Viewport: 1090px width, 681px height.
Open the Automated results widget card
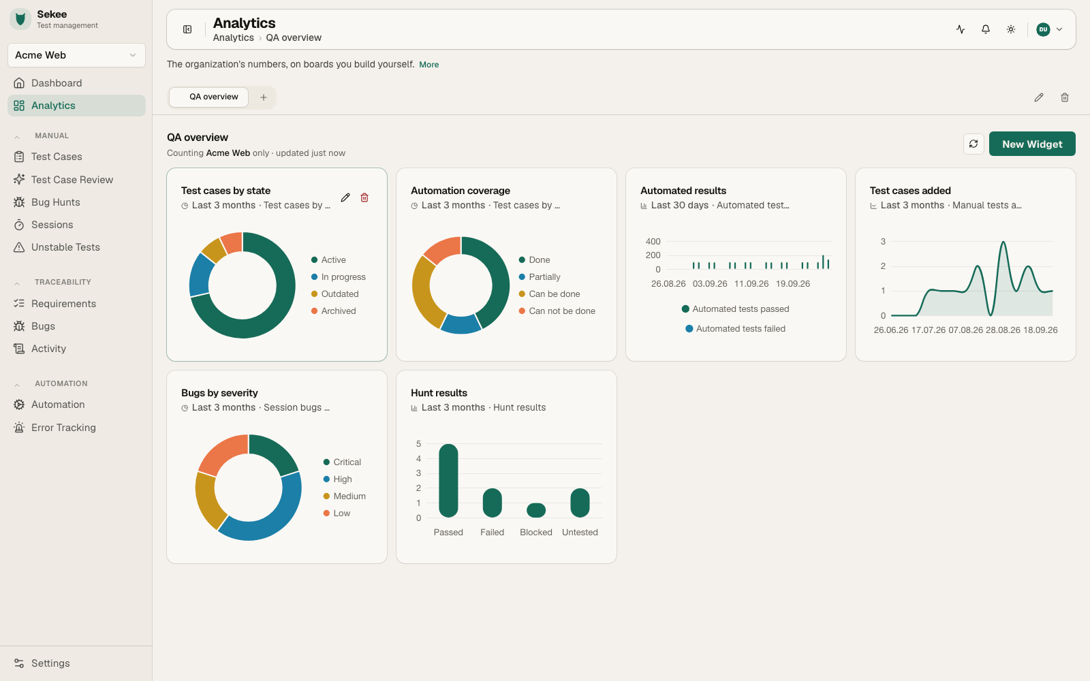click(x=736, y=264)
